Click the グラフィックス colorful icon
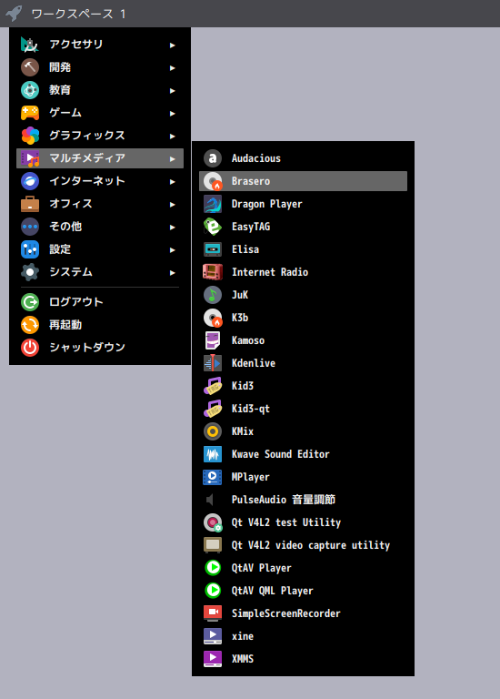The height and width of the screenshot is (699, 500). (x=30, y=136)
